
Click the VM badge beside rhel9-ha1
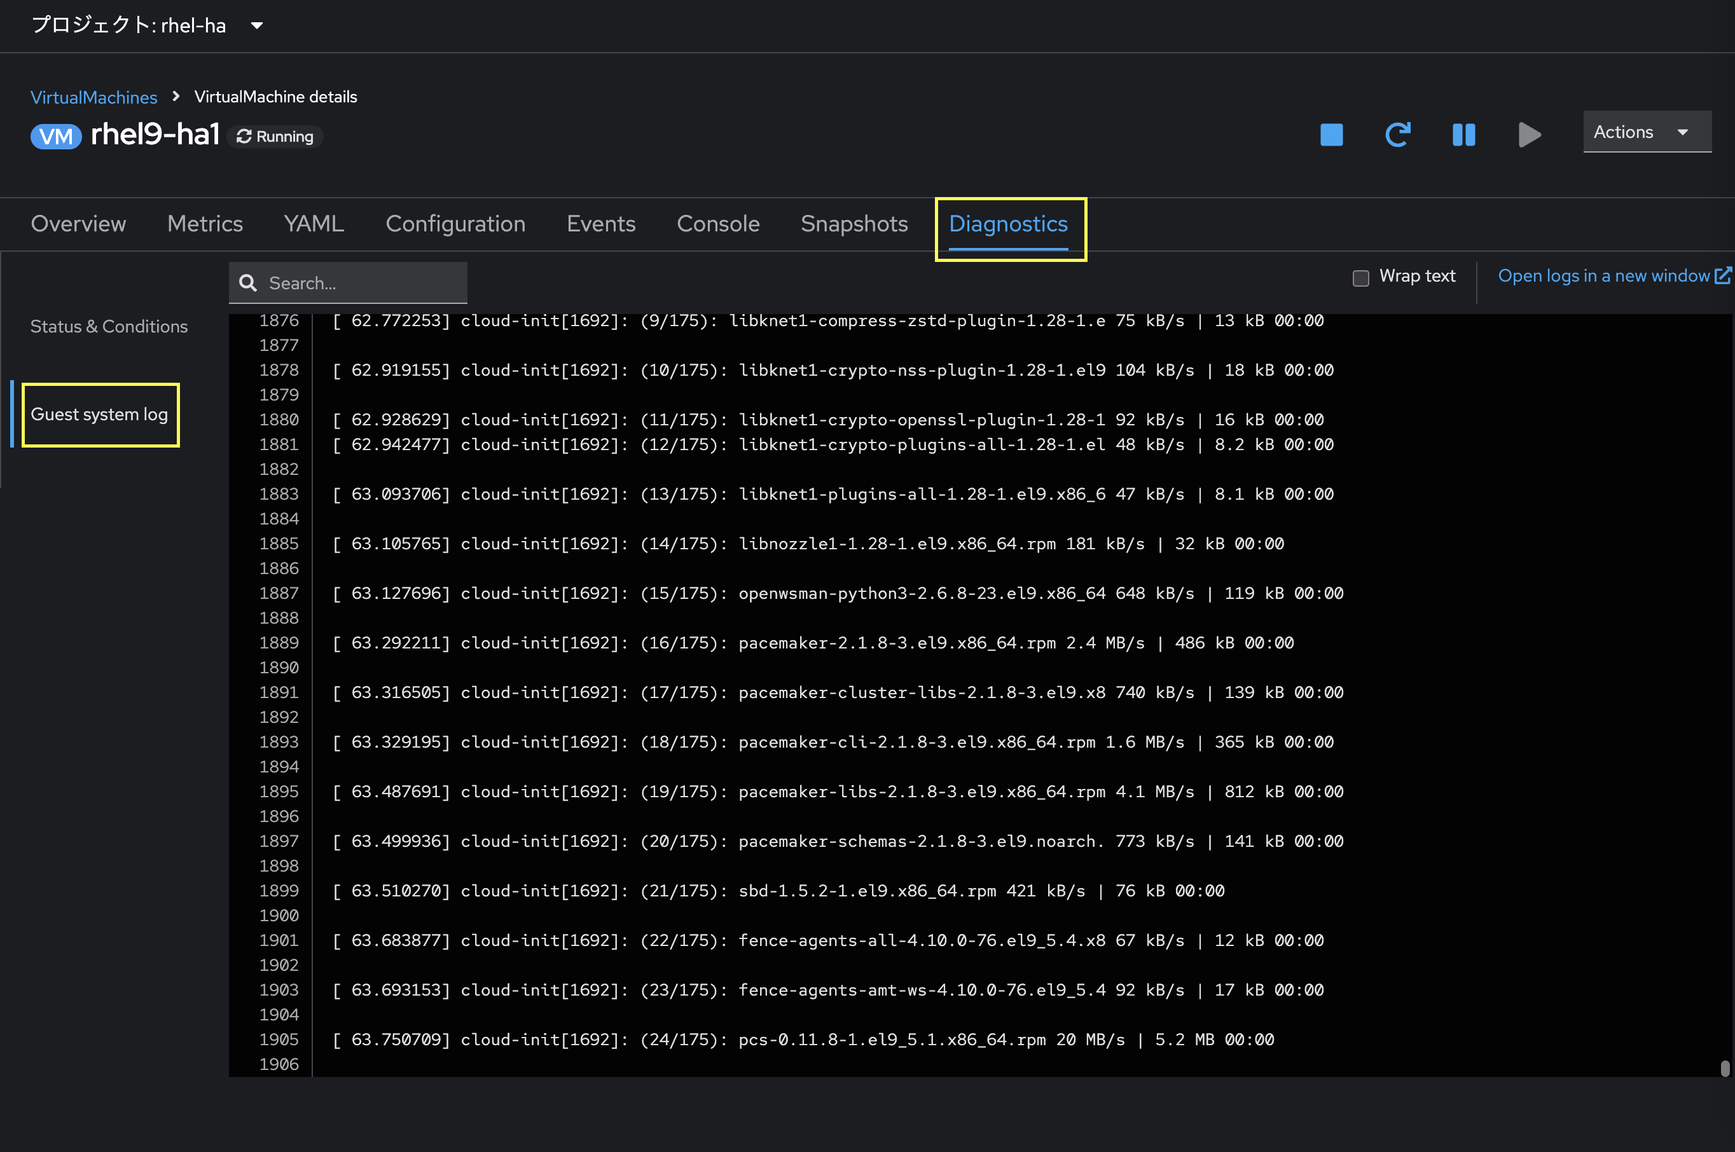pos(55,136)
